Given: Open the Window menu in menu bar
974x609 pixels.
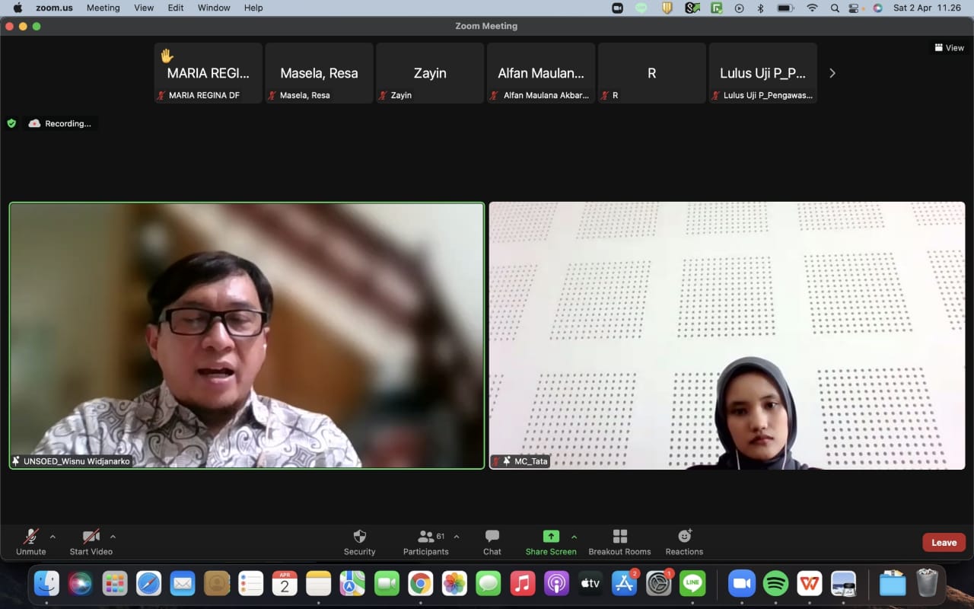Looking at the screenshot, I should 214,8.
